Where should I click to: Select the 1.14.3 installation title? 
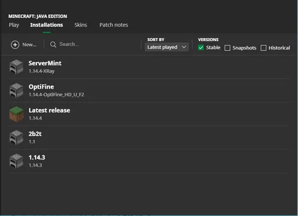pyautogui.click(x=37, y=158)
